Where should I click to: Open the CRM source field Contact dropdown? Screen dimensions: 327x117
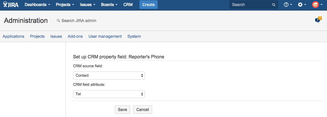click(x=109, y=76)
